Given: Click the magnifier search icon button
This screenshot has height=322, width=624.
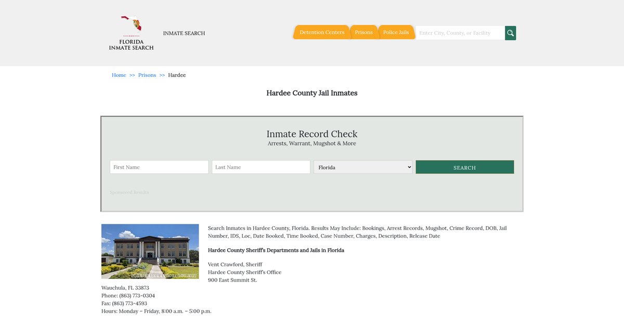Looking at the screenshot, I should [x=511, y=33].
